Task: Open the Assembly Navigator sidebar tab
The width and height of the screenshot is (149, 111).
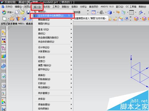Action: [4, 33]
